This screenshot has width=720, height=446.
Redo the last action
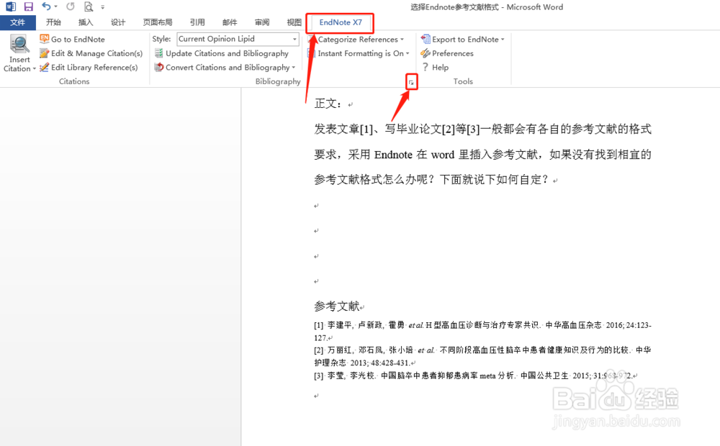pos(71,6)
